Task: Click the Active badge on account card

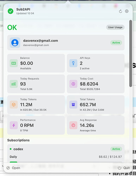Action: pos(116,43)
